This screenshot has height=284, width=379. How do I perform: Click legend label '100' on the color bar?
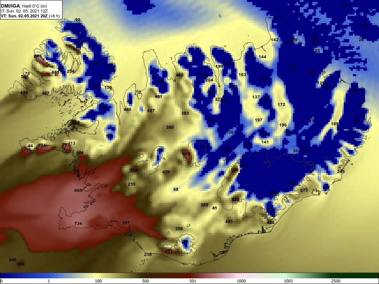tap(98, 281)
